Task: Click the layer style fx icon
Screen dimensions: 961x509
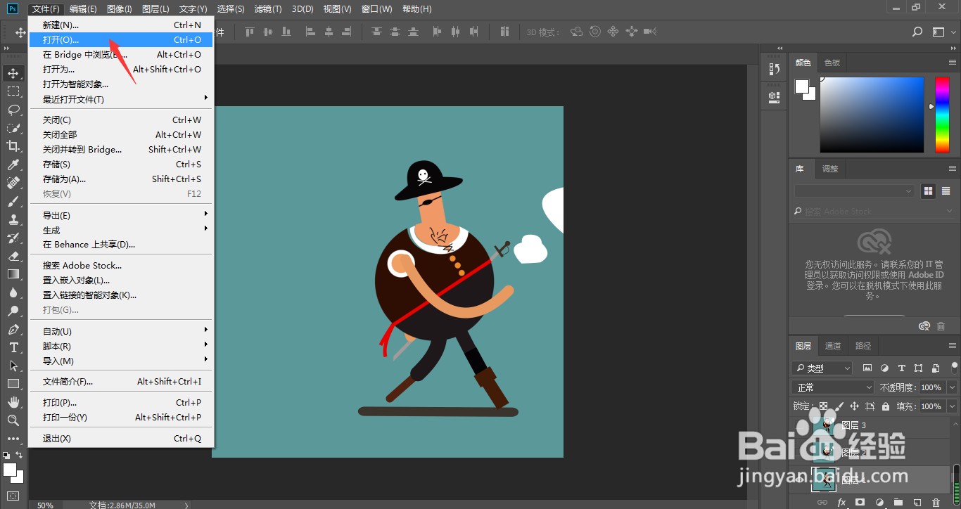Action: click(841, 503)
